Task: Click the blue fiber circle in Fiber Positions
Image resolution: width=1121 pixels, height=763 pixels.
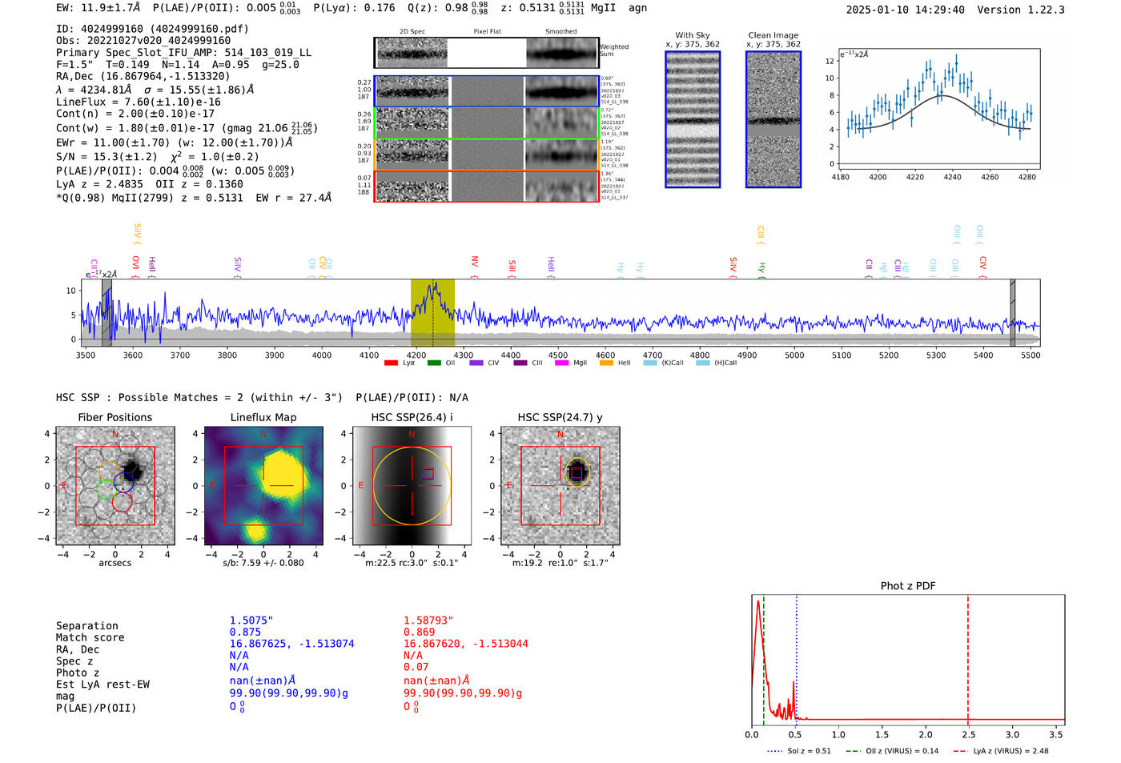Action: (x=123, y=482)
